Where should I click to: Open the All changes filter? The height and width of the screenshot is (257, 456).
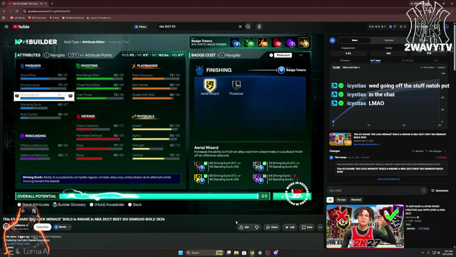(x=434, y=151)
